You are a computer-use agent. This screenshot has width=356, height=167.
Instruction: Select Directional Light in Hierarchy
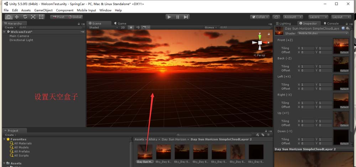pyautogui.click(x=21, y=40)
